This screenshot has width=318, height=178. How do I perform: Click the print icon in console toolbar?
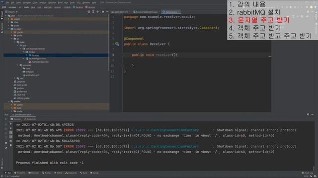pyautogui.click(x=11, y=141)
